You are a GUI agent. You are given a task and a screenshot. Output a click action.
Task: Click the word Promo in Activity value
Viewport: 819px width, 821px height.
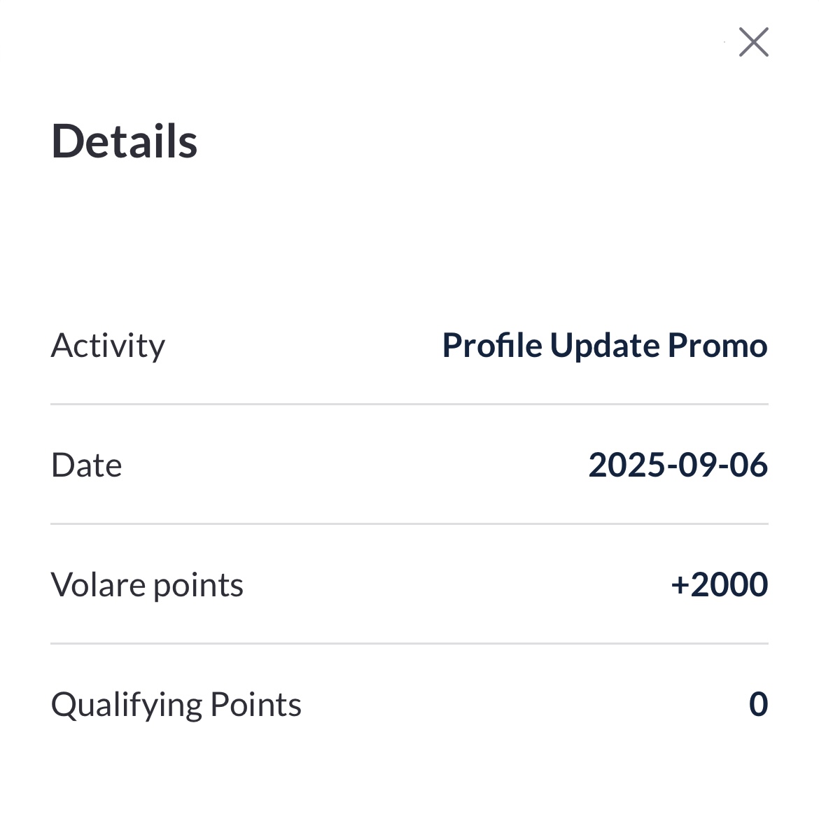[717, 346]
